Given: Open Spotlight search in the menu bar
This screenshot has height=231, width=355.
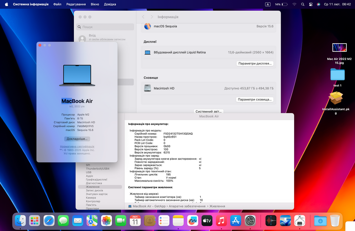Looking at the screenshot, I should coord(303,4).
